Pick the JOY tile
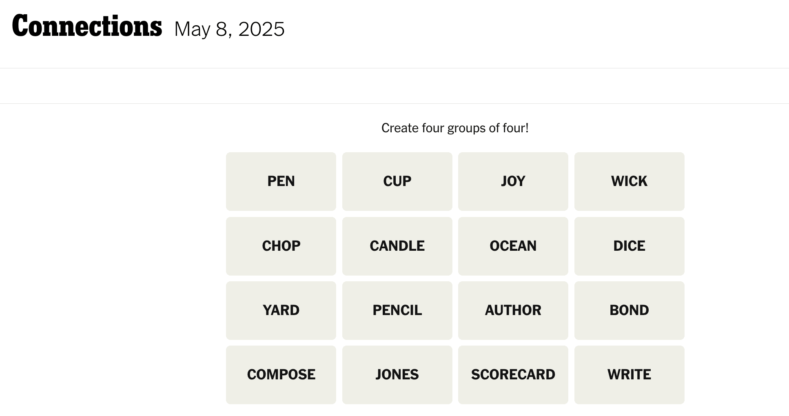Image resolution: width=789 pixels, height=416 pixels. coord(513,182)
